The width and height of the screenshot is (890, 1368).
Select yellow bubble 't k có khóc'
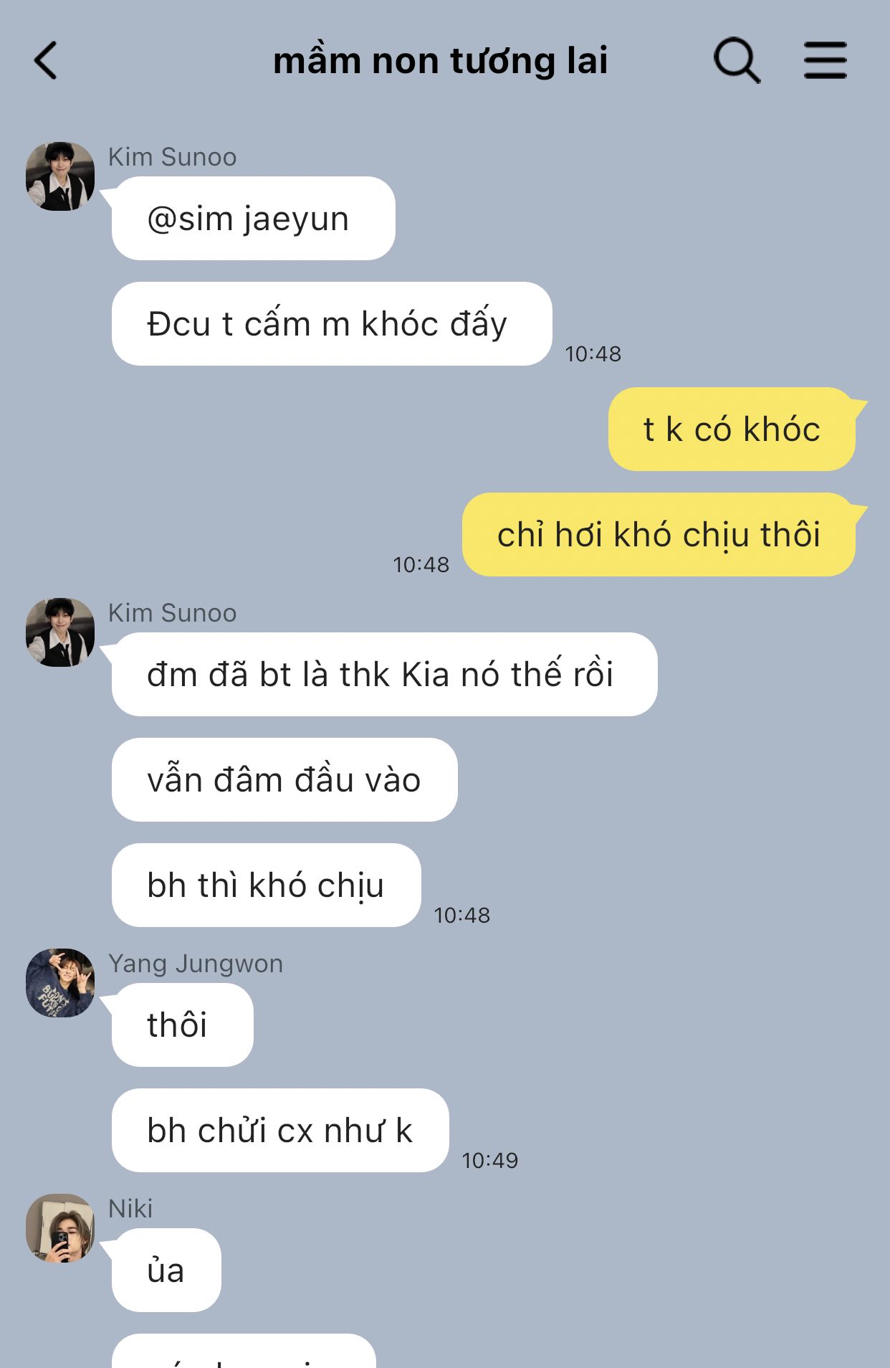click(x=732, y=429)
